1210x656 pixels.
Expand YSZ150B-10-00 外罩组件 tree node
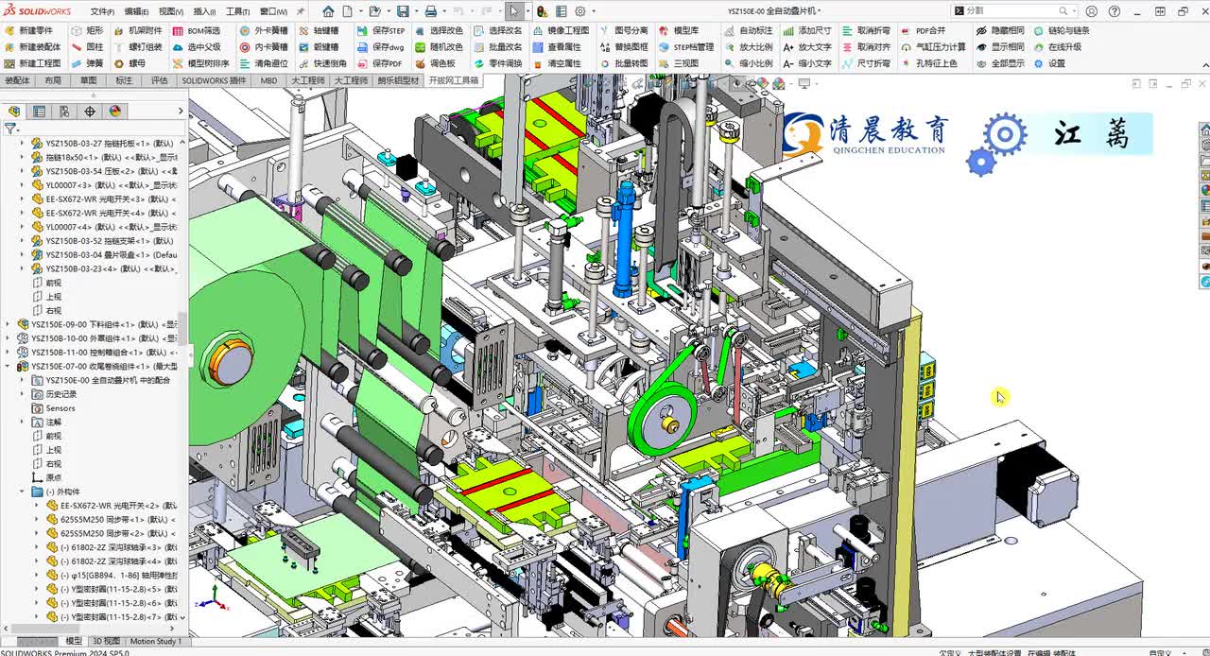point(9,338)
